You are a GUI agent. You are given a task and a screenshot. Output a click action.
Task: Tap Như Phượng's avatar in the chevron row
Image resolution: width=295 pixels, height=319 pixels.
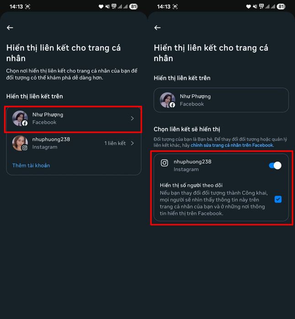(x=20, y=118)
